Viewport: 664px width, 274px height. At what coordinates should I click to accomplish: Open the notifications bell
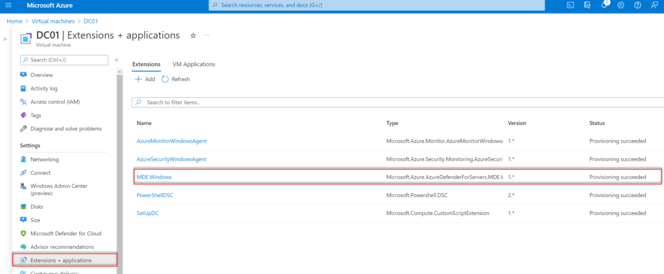point(605,5)
